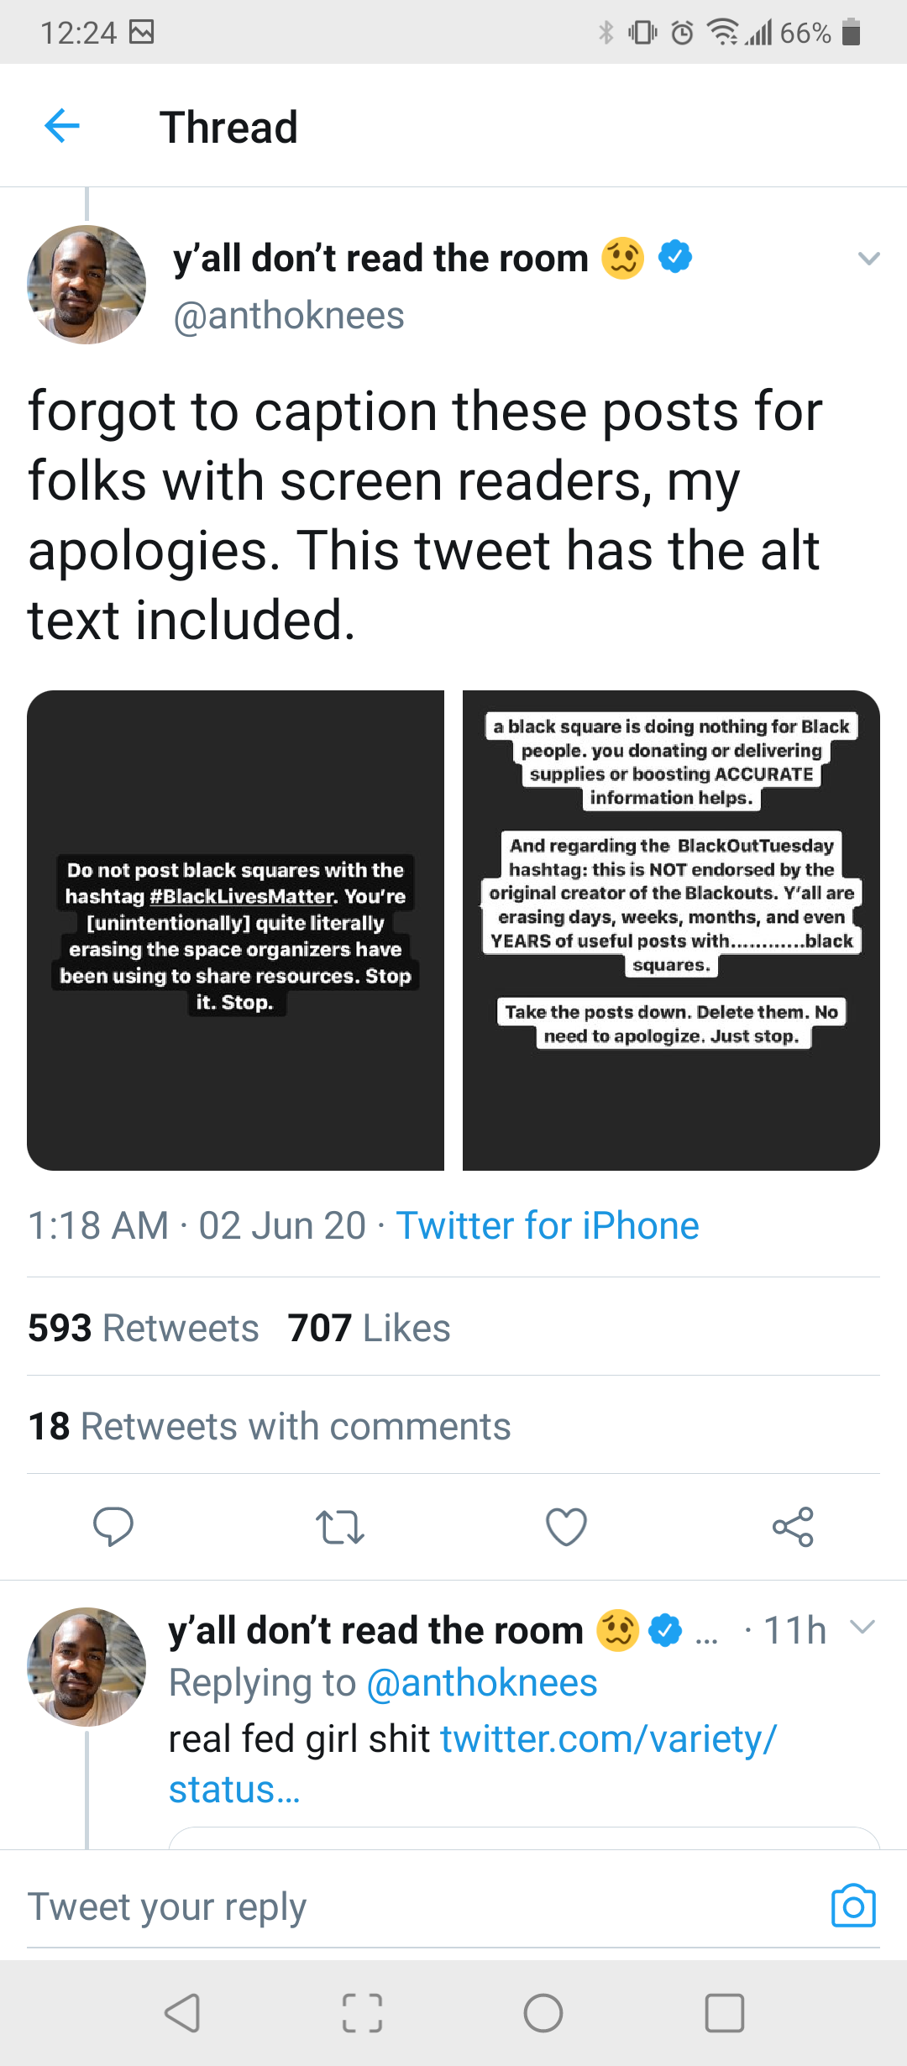
Task: View the 593 Retweets list
Action: 144,1328
